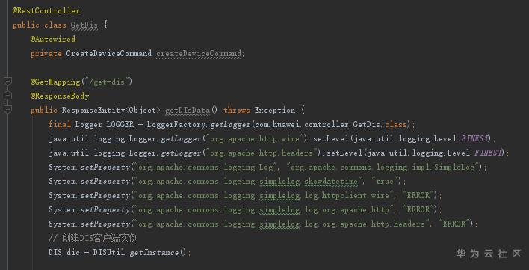The width and height of the screenshot is (529, 270).
Task: Click FINEST on the http.wire line
Action: tap(474, 138)
